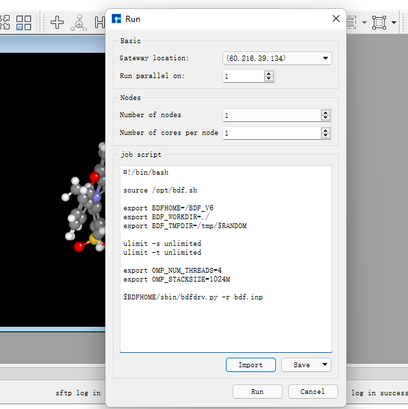Image resolution: width=408 pixels, height=409 pixels.
Task: Open the dropdown arrow beside frame icon
Action: coord(394,23)
